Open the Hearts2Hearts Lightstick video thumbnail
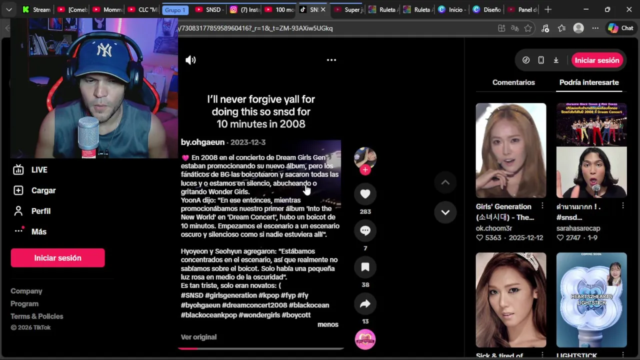 591,300
